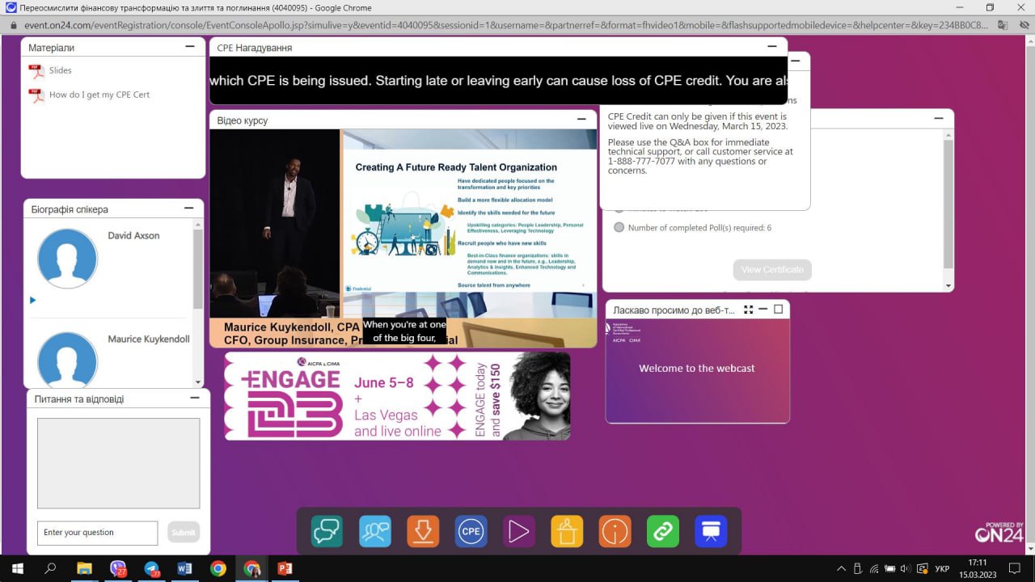Click the speaker bio panel scrollbar
The height and width of the screenshot is (582, 1035).
(x=198, y=268)
